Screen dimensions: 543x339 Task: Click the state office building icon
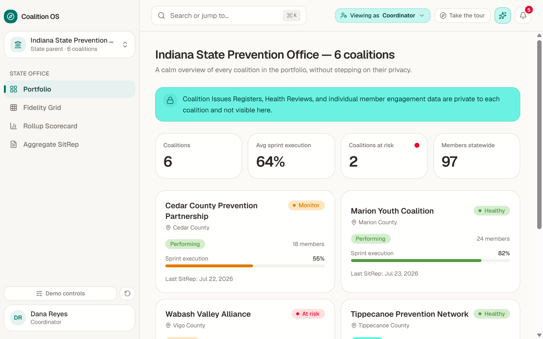[x=18, y=45]
